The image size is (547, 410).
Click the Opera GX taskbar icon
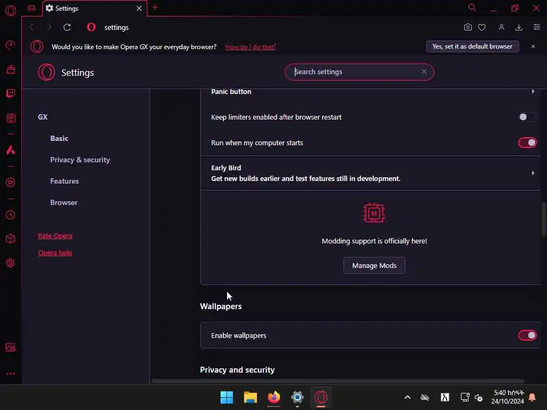coord(321,397)
